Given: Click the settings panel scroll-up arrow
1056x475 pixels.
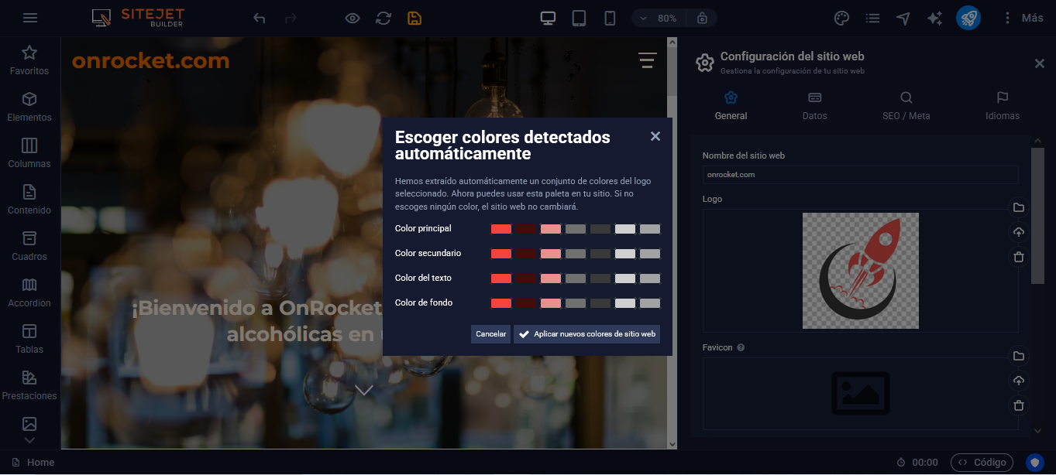Looking at the screenshot, I should click(x=1037, y=141).
